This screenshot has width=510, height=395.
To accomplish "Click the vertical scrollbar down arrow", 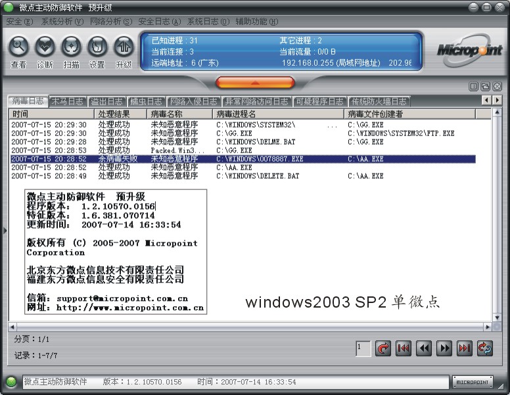I will pos(497,317).
